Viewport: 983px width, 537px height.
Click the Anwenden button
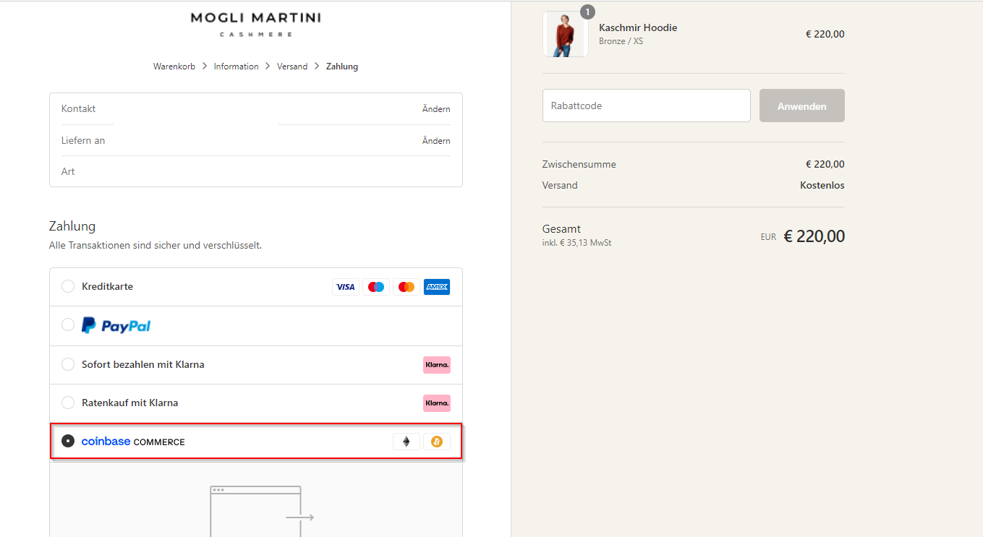tap(802, 106)
